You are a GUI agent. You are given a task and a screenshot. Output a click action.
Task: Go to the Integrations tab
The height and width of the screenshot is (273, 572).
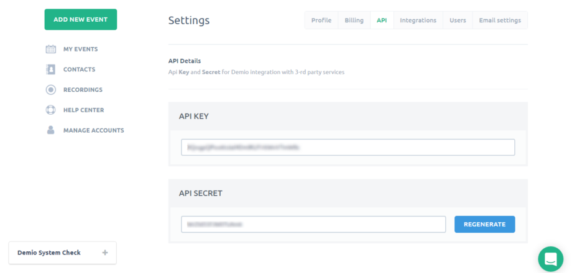pos(418,20)
